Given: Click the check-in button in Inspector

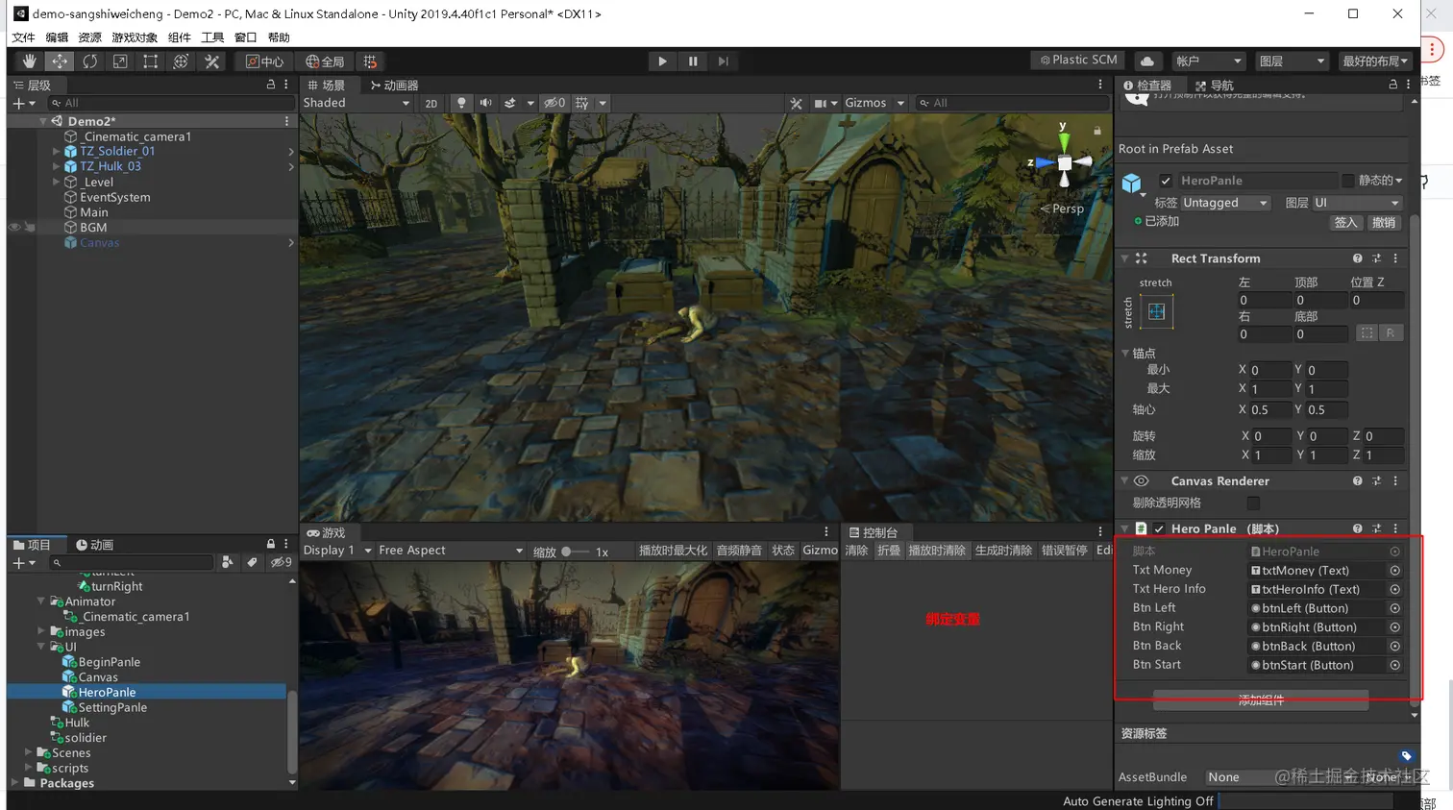Looking at the screenshot, I should (1345, 222).
